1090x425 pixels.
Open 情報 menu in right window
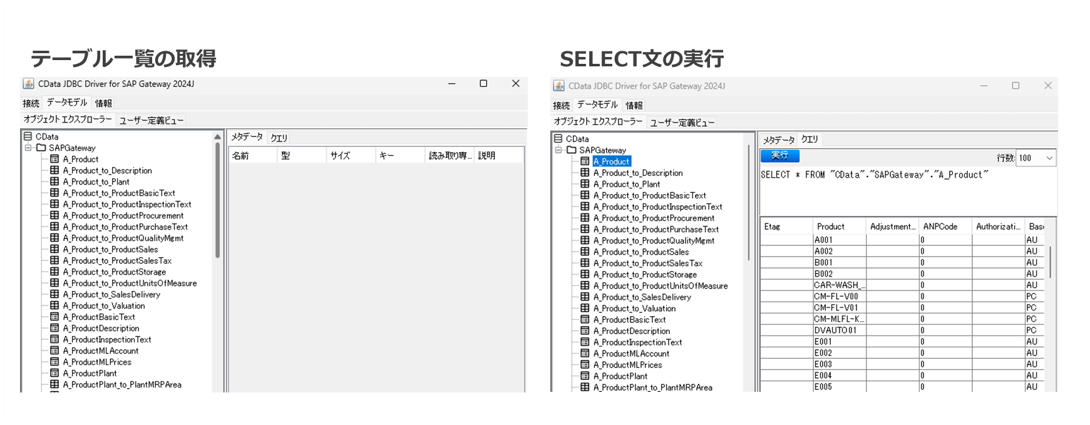pos(634,105)
